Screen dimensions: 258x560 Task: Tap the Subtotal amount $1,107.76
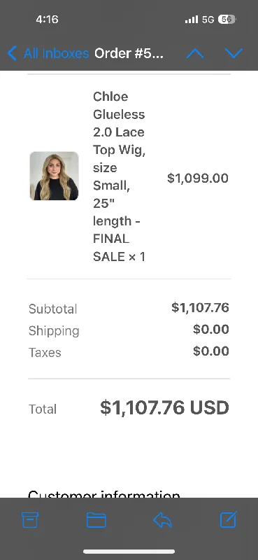point(200,307)
